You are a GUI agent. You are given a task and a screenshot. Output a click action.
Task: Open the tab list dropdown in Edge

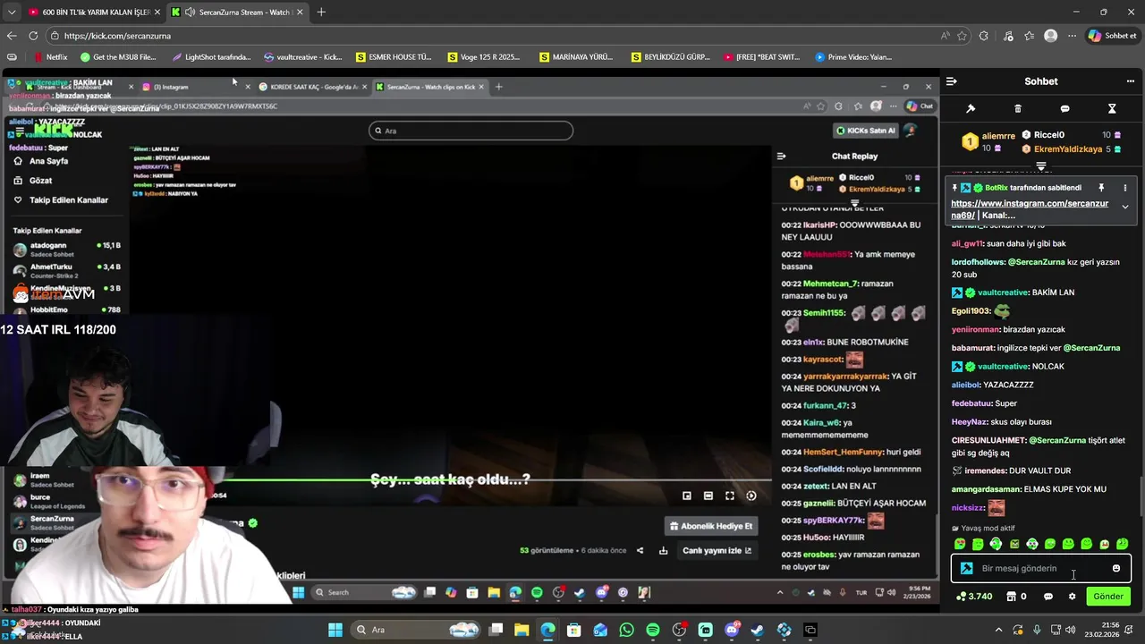click(x=11, y=12)
